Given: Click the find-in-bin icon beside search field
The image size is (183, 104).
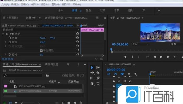Looking at the screenshot, I should 47,76.
